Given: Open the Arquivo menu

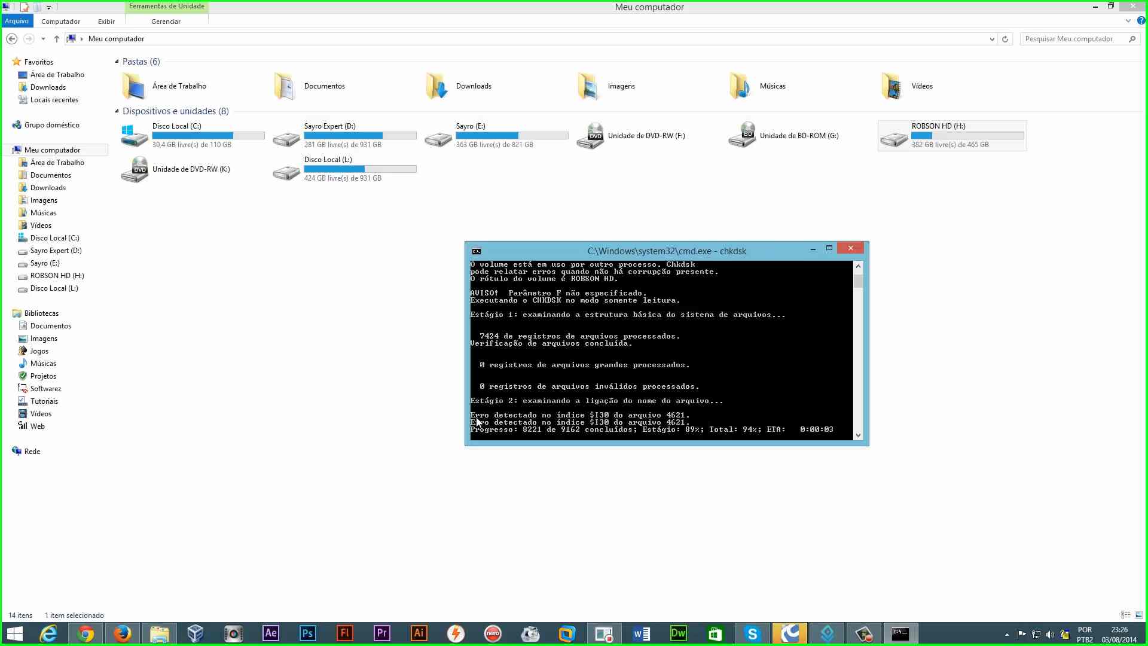Looking at the screenshot, I should coord(17,21).
